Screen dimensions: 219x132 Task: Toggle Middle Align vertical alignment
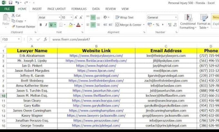(x=93, y=17)
